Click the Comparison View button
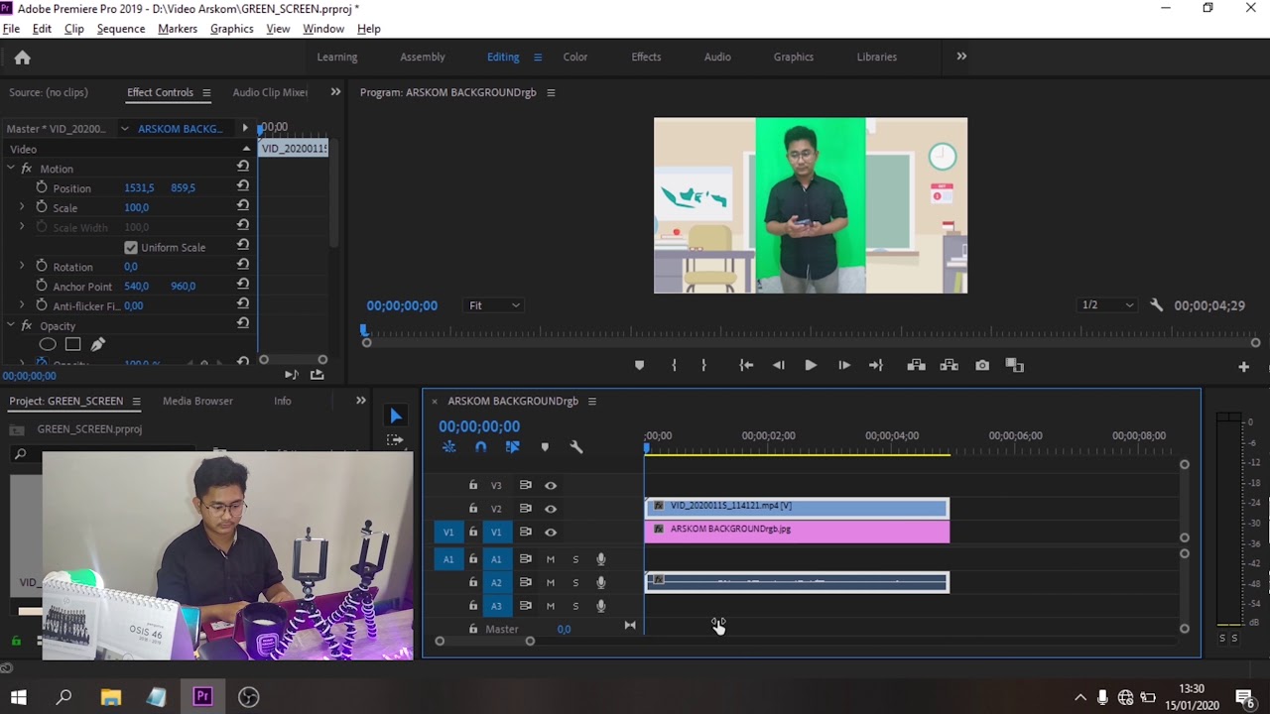The height and width of the screenshot is (714, 1270). click(1014, 366)
